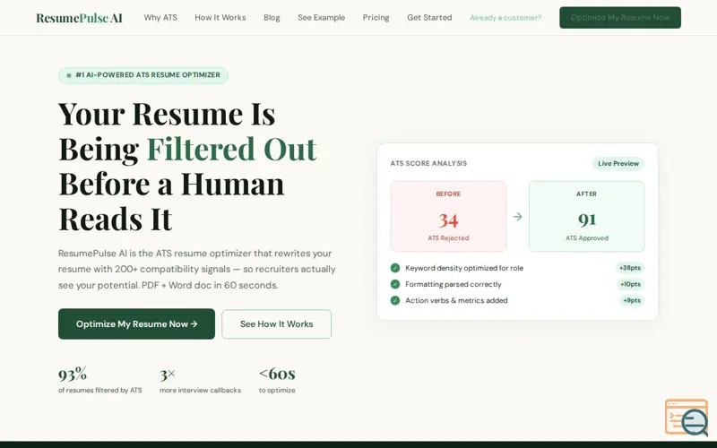Click the 'to optimize' caption
The width and height of the screenshot is (717, 448).
click(277, 390)
